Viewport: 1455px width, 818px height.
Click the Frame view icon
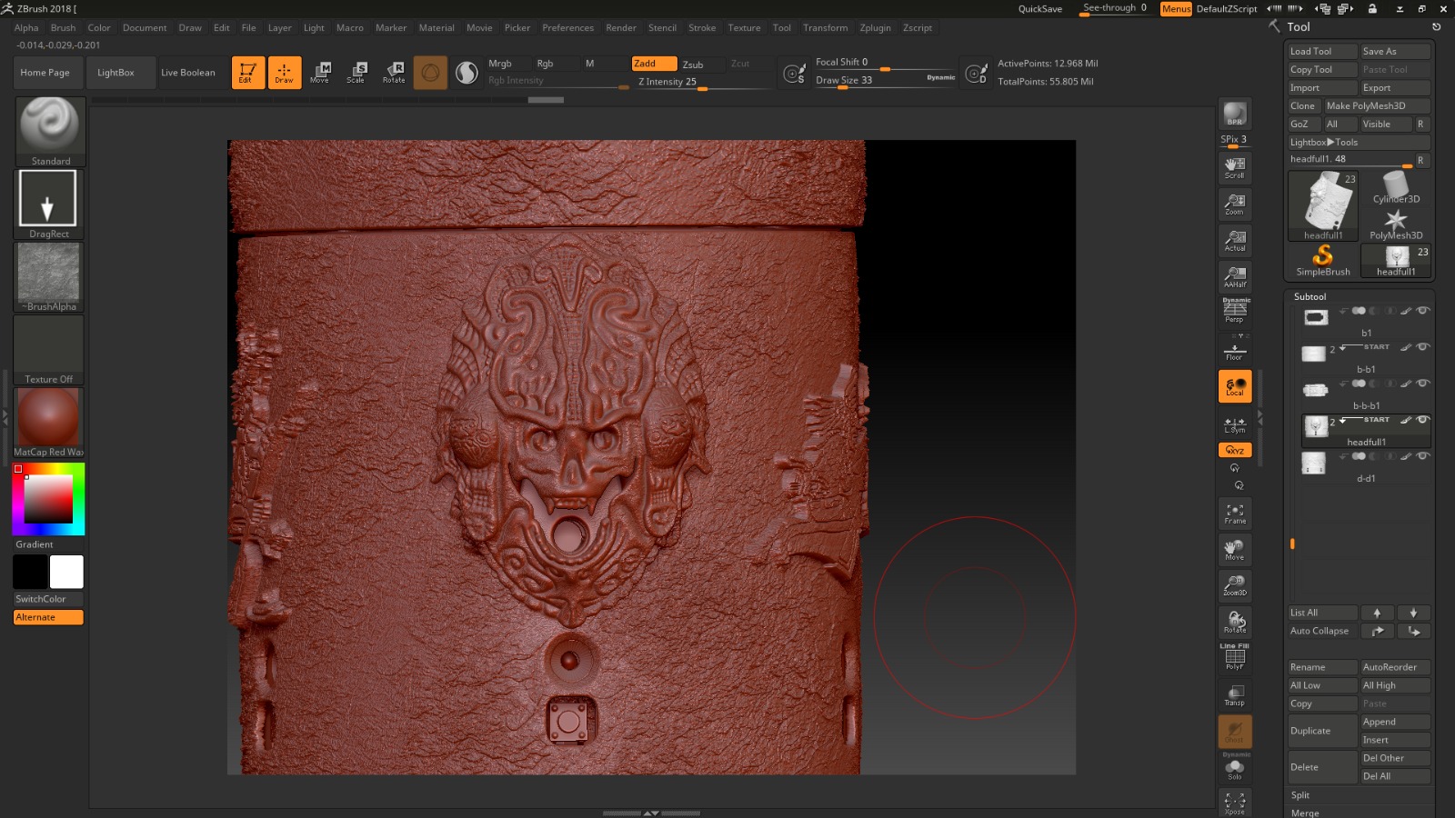click(x=1235, y=514)
